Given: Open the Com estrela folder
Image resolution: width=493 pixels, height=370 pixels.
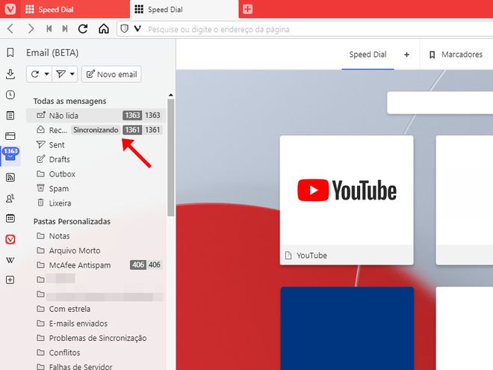Looking at the screenshot, I should [95, 309].
